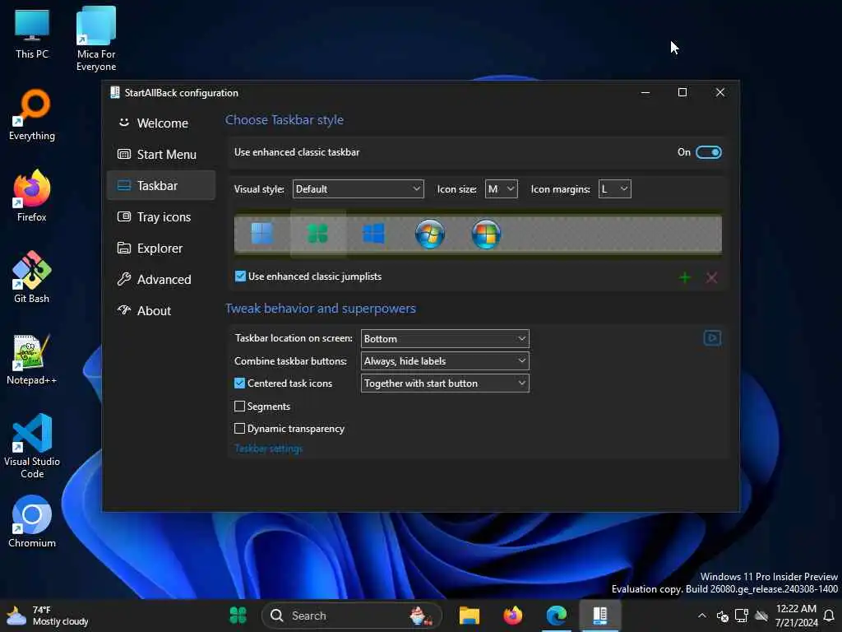
Task: Click the Taskbar settings link
Action: [x=269, y=448]
